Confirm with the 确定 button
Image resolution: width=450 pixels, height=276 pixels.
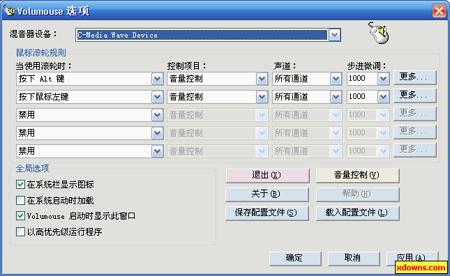295,259
